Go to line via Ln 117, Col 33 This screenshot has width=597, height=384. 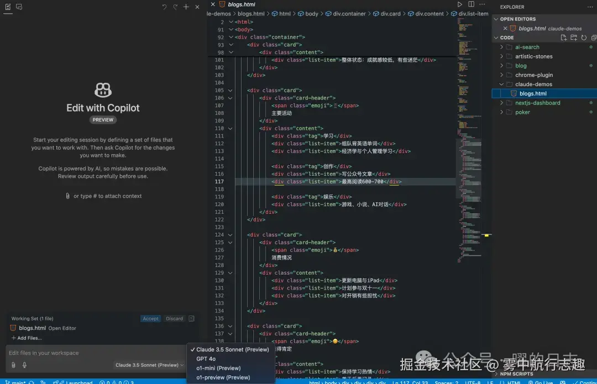410,382
